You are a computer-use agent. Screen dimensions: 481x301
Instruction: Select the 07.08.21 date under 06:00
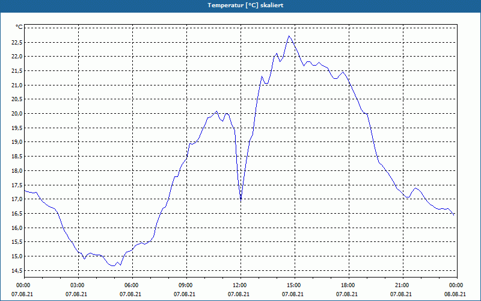130,294
